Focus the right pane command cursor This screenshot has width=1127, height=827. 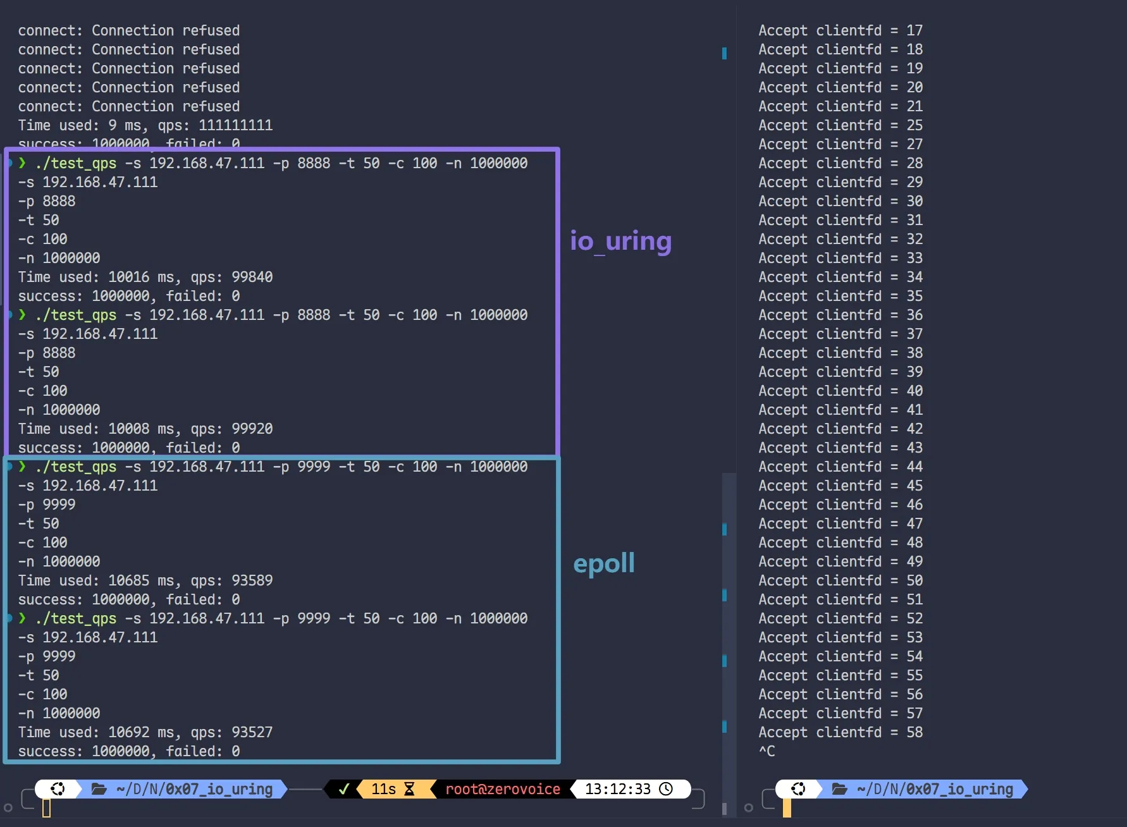click(787, 808)
